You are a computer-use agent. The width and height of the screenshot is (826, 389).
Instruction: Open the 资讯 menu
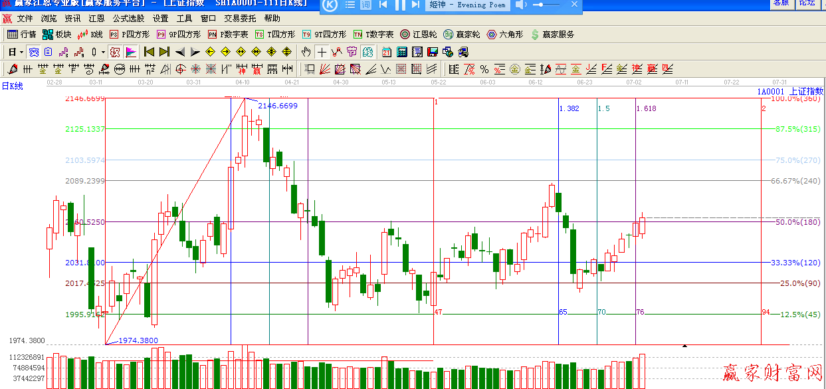click(72, 19)
